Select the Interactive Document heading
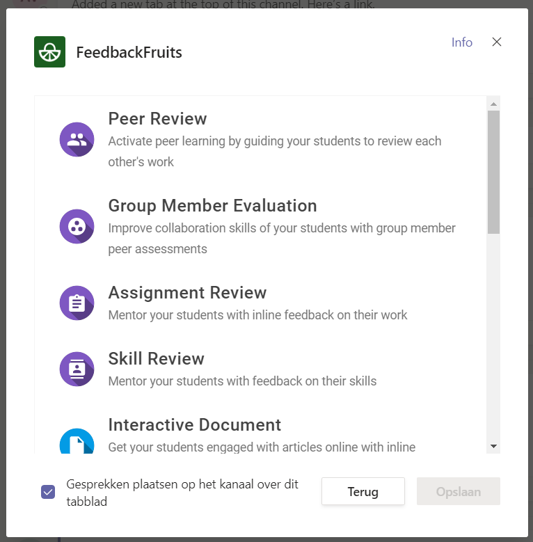 coord(195,425)
